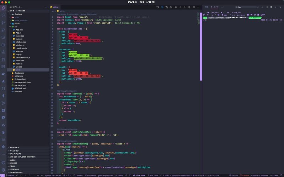Screen dimensions: 284x177
Task: Open package.json in file explorer
Action: pos(28,85)
